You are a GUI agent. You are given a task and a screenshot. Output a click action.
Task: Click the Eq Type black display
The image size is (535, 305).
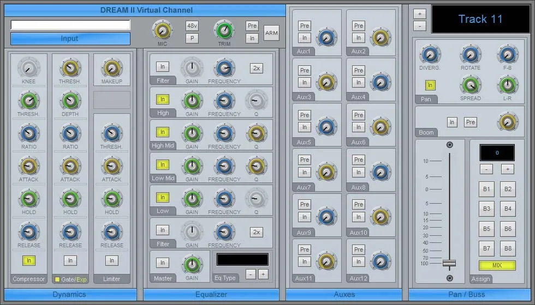242,259
